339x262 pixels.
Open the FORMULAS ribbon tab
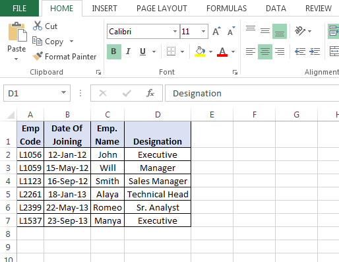pyautogui.click(x=226, y=9)
